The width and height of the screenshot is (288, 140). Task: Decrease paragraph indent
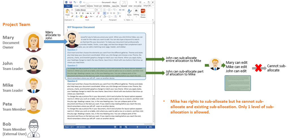coord(120,10)
